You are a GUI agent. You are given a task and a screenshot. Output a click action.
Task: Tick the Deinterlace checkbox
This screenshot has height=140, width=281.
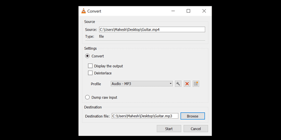[x=90, y=73]
